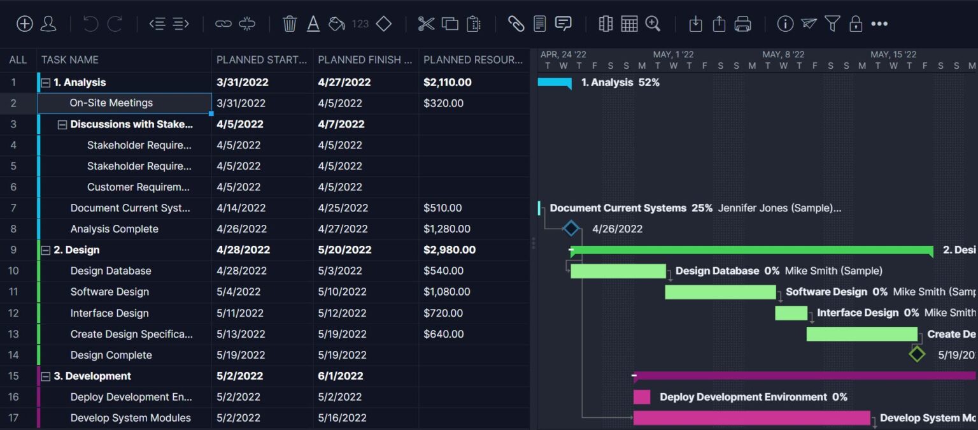Screen dimensions: 978x430
Task: Assign a resource using the person icon
Action: tap(49, 24)
